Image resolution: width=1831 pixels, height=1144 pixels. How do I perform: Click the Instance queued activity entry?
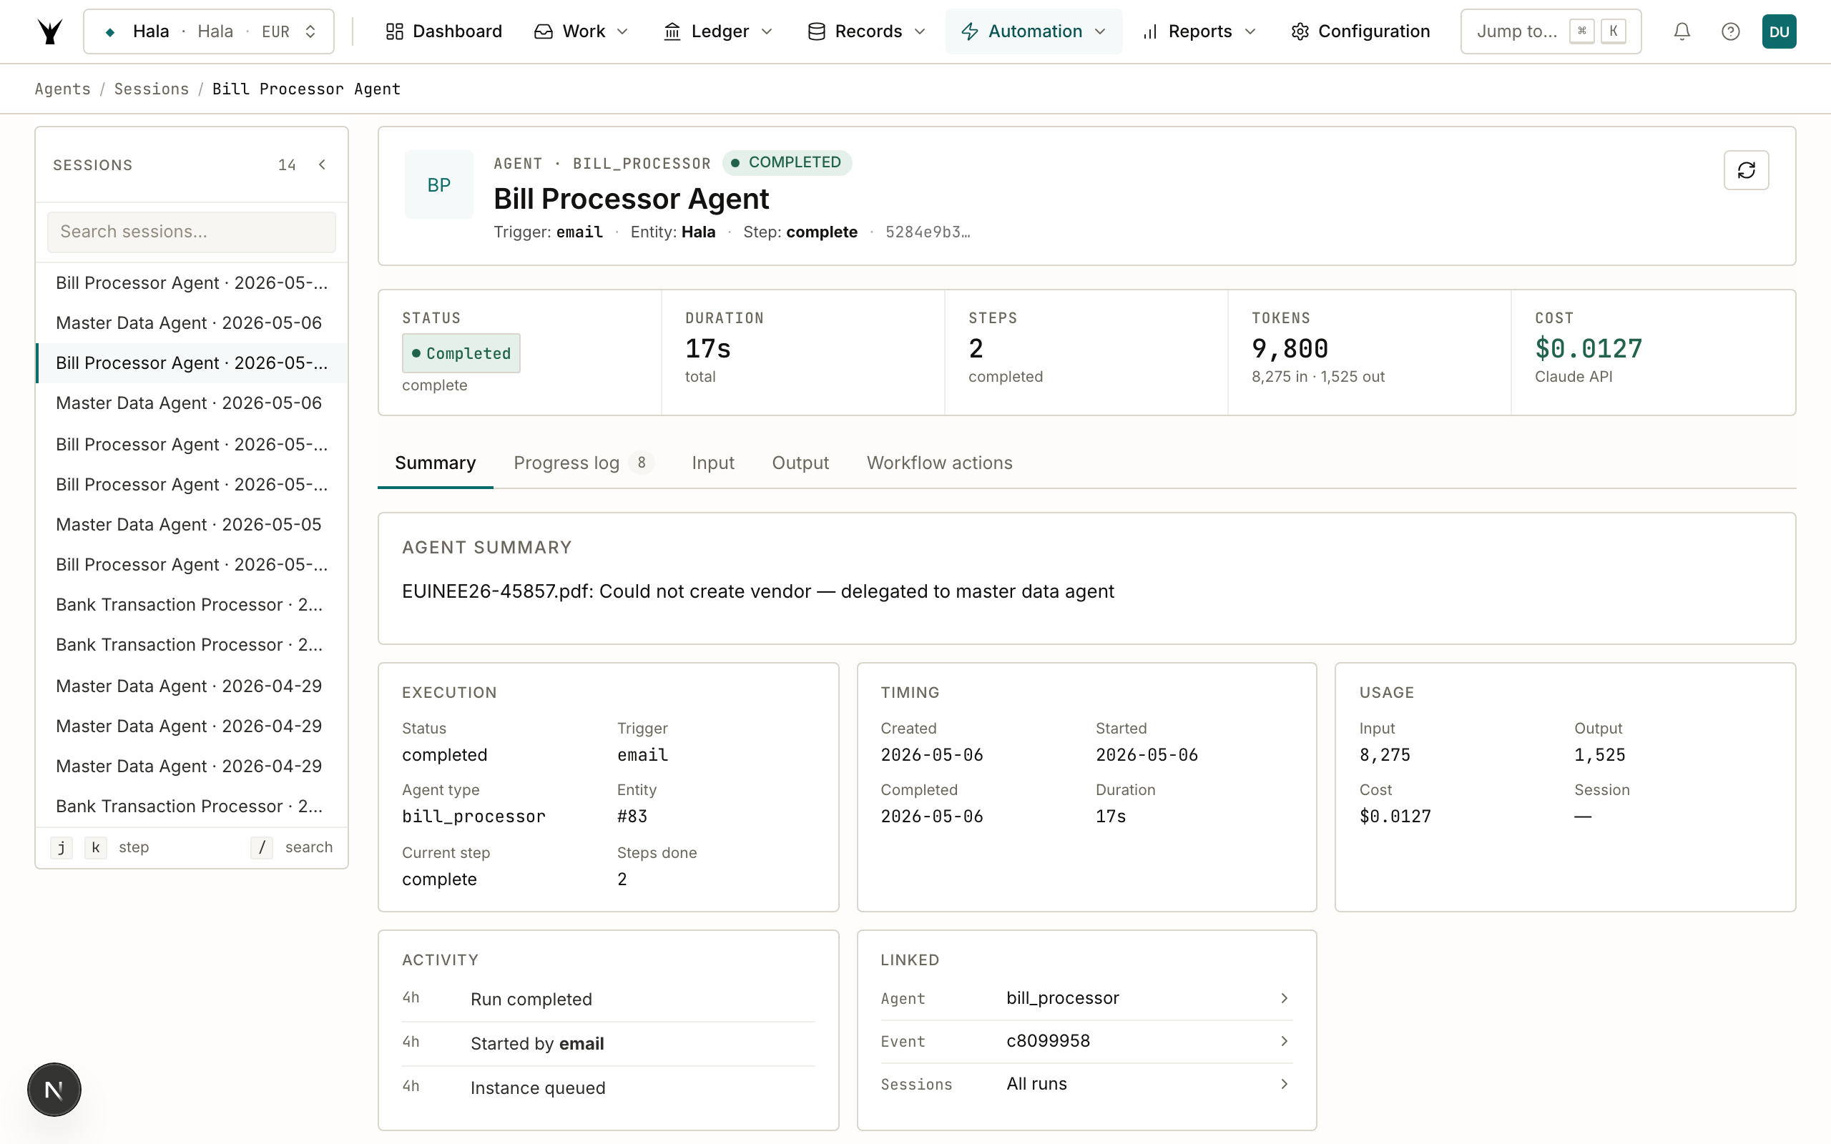coord(609,1088)
